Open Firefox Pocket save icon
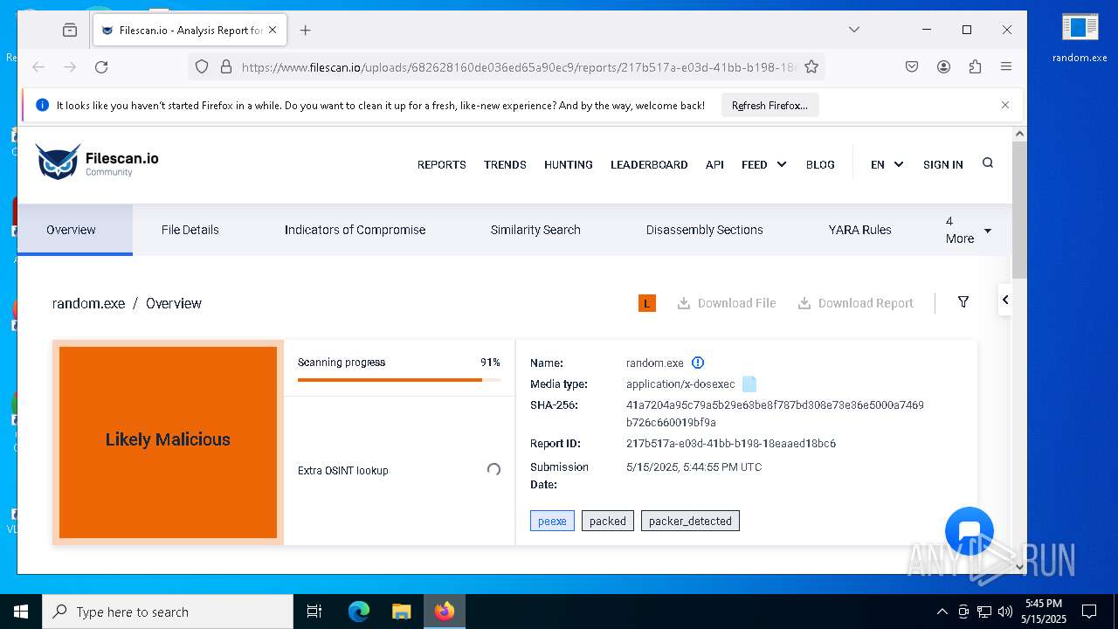The height and width of the screenshot is (629, 1118). coord(912,67)
